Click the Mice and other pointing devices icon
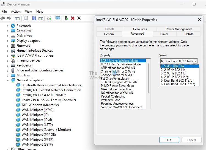Viewport: 206px width, 150px height. (x=13, y=70)
